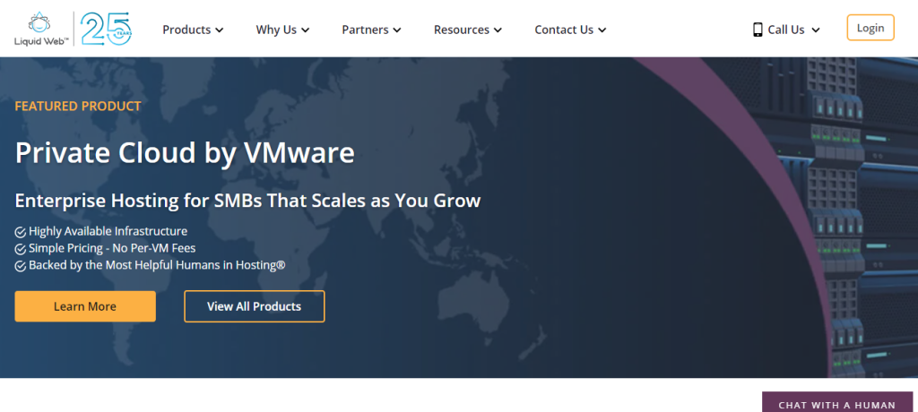
Task: Click the phone icon beside Call Us
Action: (x=758, y=30)
